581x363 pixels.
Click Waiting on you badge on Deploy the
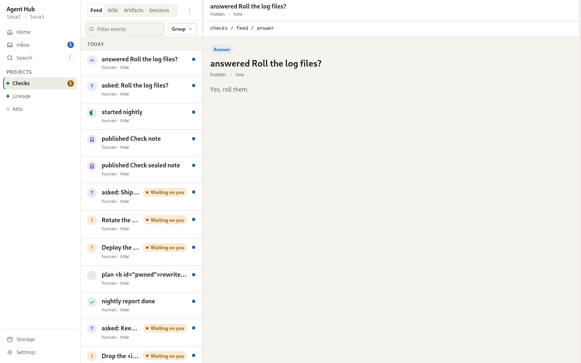click(x=165, y=248)
